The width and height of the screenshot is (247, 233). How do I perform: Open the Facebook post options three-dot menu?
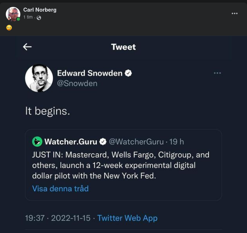pos(235,13)
